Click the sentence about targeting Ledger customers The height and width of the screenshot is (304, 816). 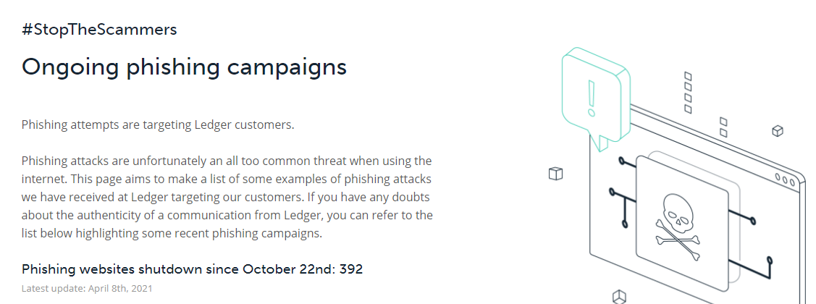[158, 125]
